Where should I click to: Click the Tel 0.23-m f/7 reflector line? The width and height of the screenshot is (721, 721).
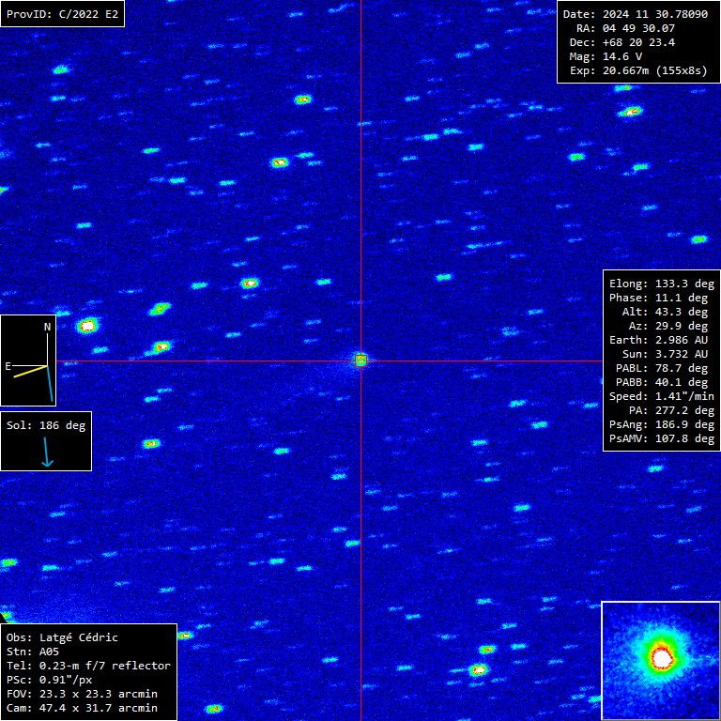click(88, 666)
